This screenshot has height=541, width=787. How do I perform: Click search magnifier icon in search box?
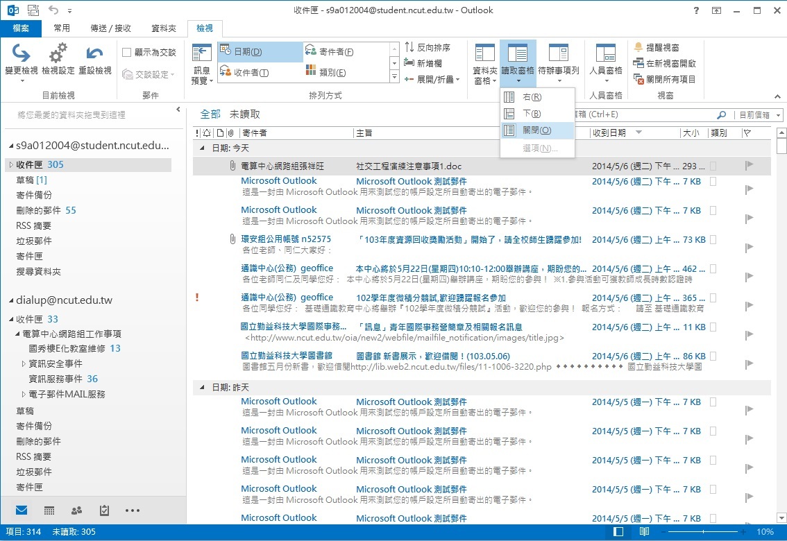click(721, 115)
